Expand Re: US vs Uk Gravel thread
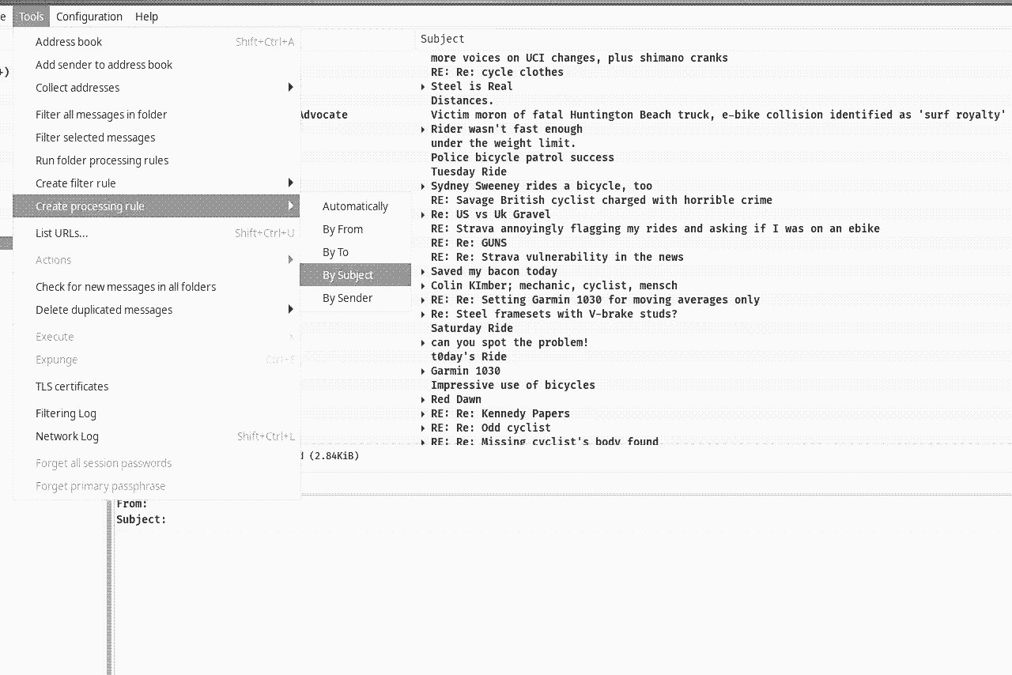 [423, 214]
